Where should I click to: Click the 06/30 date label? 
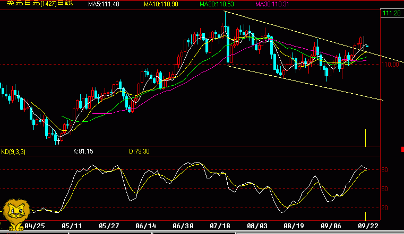point(183,226)
